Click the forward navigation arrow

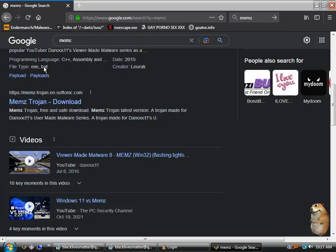tap(17, 18)
